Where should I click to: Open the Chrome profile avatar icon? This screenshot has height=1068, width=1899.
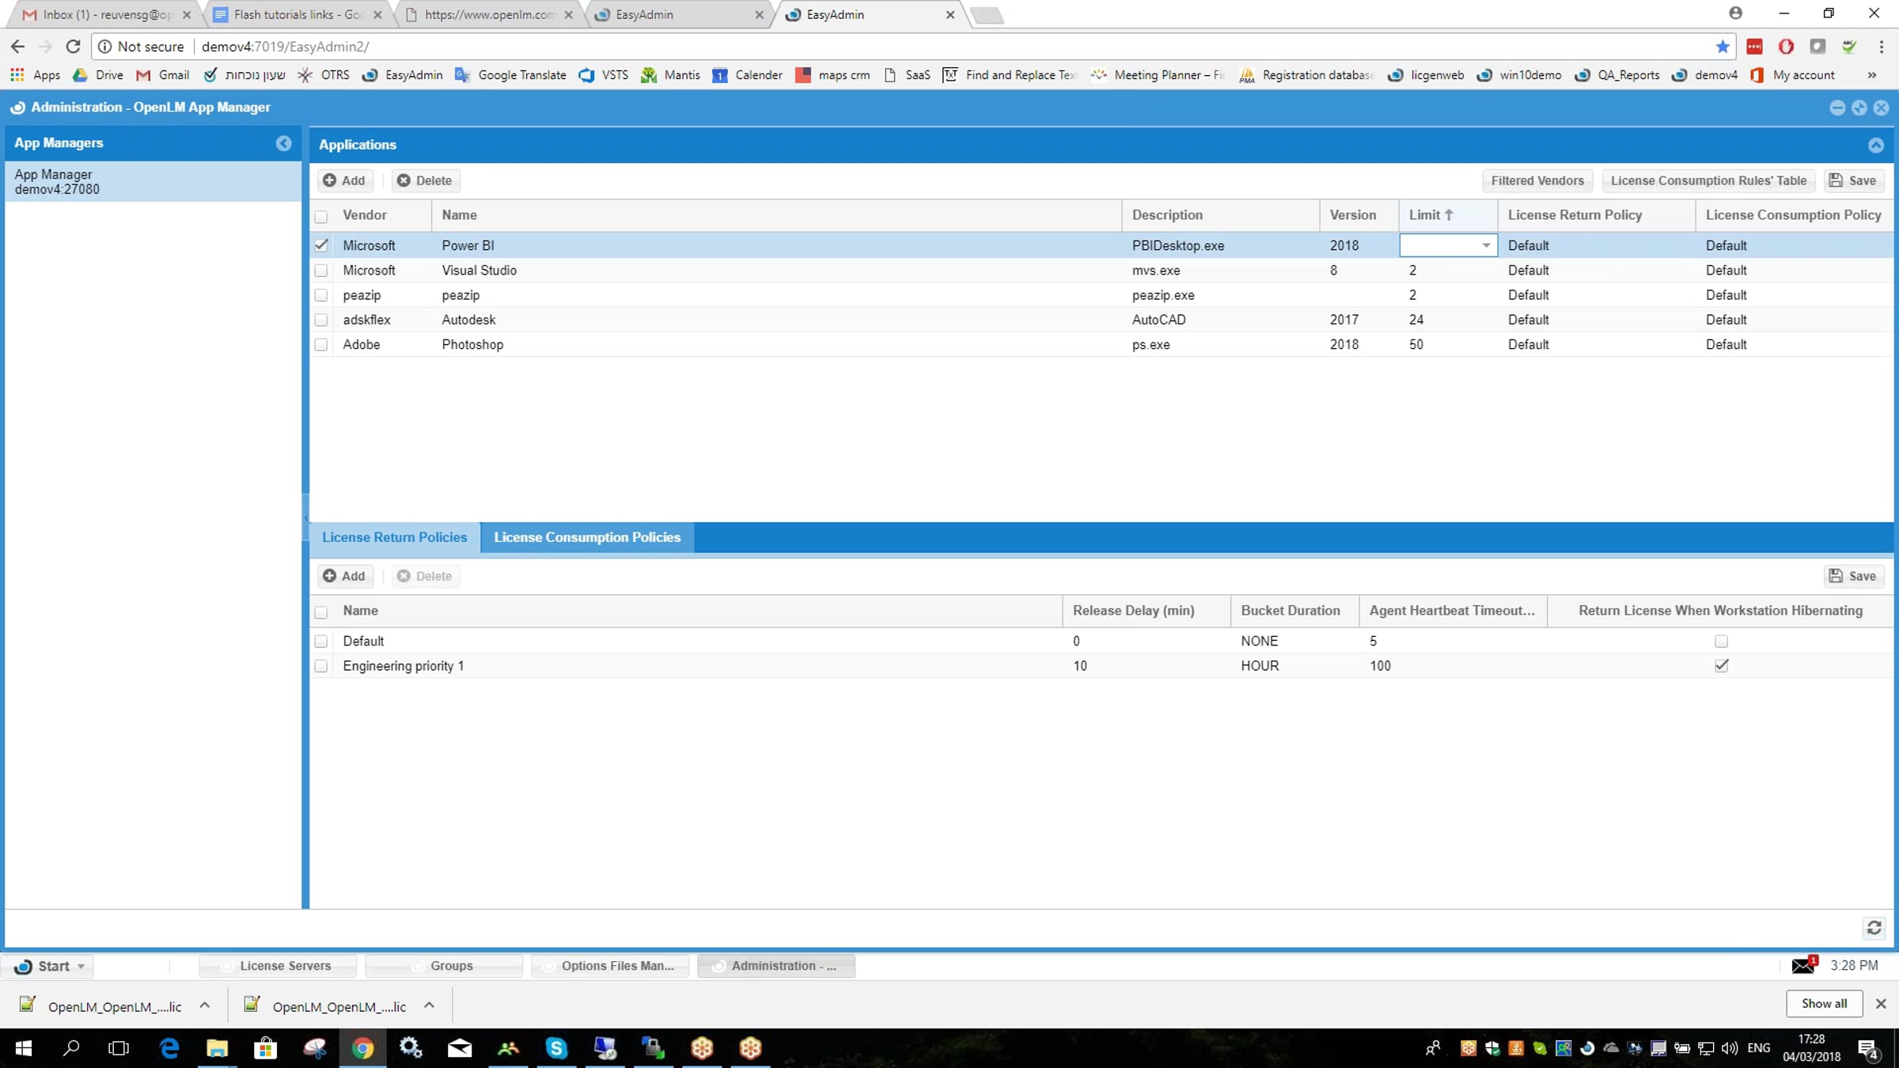tap(1735, 13)
